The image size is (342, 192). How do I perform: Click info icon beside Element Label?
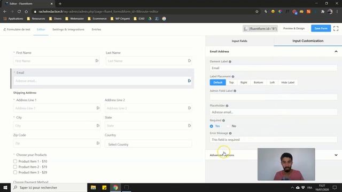coord(230,62)
